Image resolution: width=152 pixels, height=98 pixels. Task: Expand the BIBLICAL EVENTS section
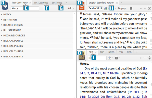coord(37,56)
